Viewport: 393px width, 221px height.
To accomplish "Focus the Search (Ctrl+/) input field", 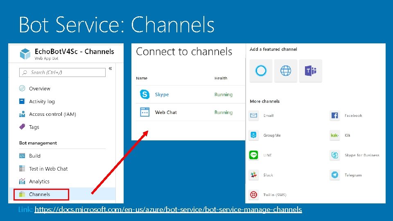I will [x=62, y=72].
